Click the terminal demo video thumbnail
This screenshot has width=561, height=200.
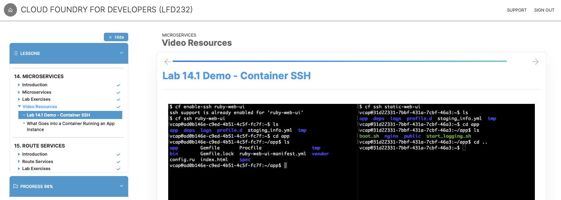pyautogui.click(x=352, y=152)
